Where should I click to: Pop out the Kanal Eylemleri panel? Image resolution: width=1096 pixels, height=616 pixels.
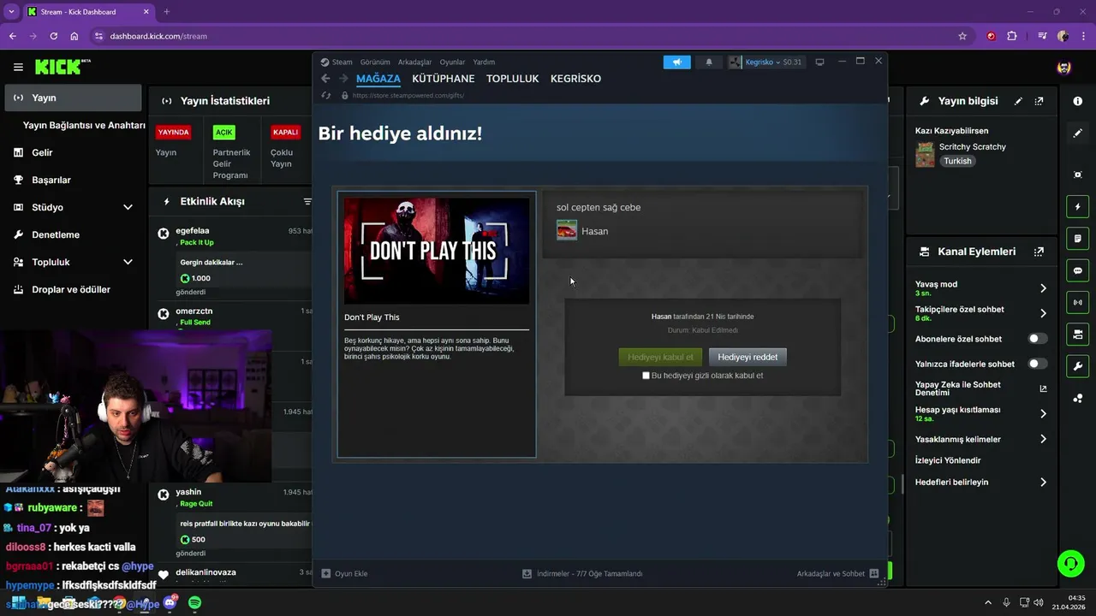tap(1039, 252)
